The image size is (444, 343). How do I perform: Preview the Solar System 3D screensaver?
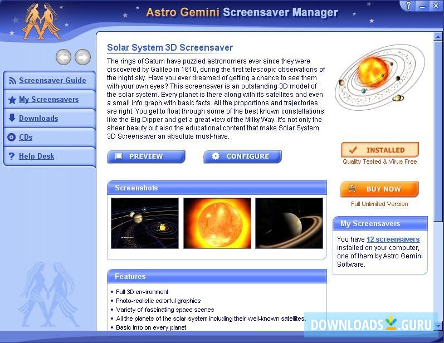146,156
